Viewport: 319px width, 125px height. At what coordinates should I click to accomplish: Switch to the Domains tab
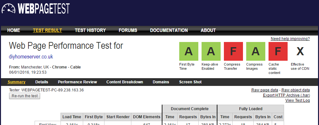[161, 82]
